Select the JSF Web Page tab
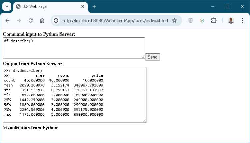Screen dimensions: 250x143 [x=50, y=7]
